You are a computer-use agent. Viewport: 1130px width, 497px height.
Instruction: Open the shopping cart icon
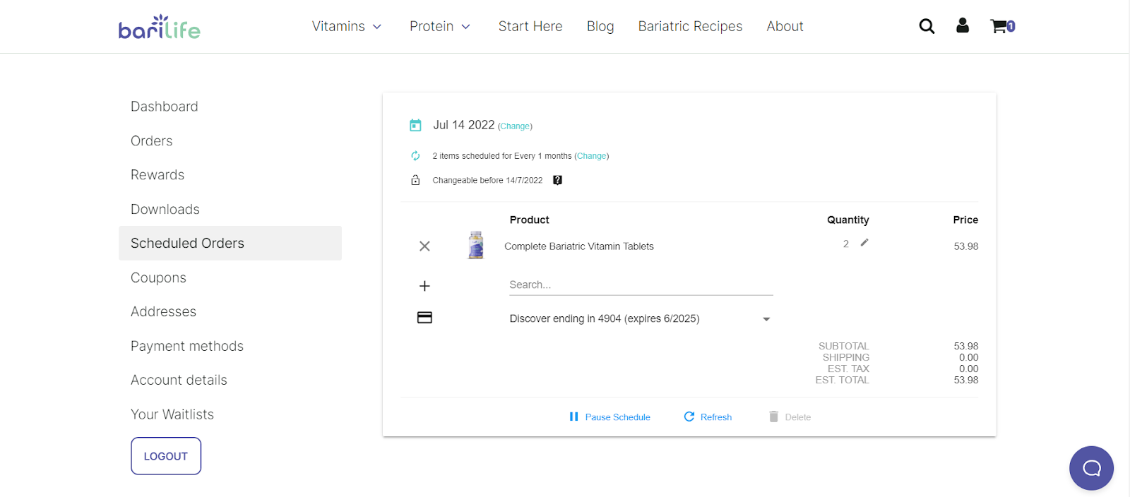coord(1001,27)
